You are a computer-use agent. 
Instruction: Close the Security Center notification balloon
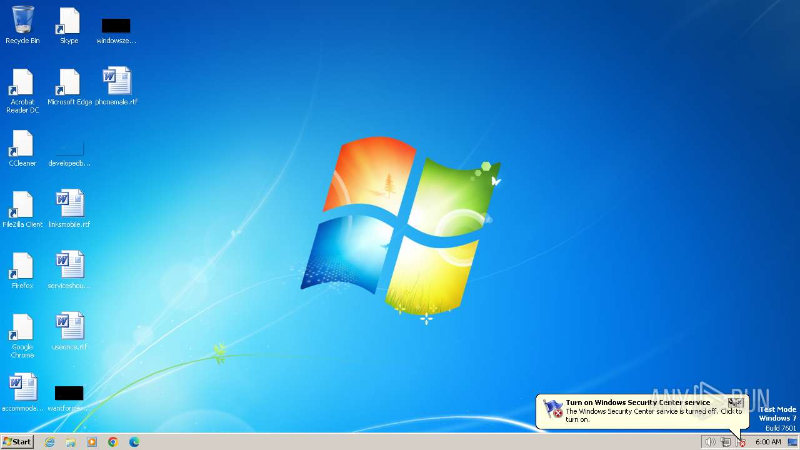(740, 403)
